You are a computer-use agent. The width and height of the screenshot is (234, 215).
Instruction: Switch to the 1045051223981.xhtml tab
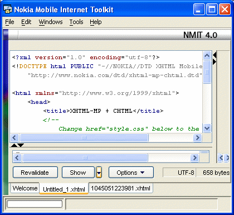coord(121,188)
